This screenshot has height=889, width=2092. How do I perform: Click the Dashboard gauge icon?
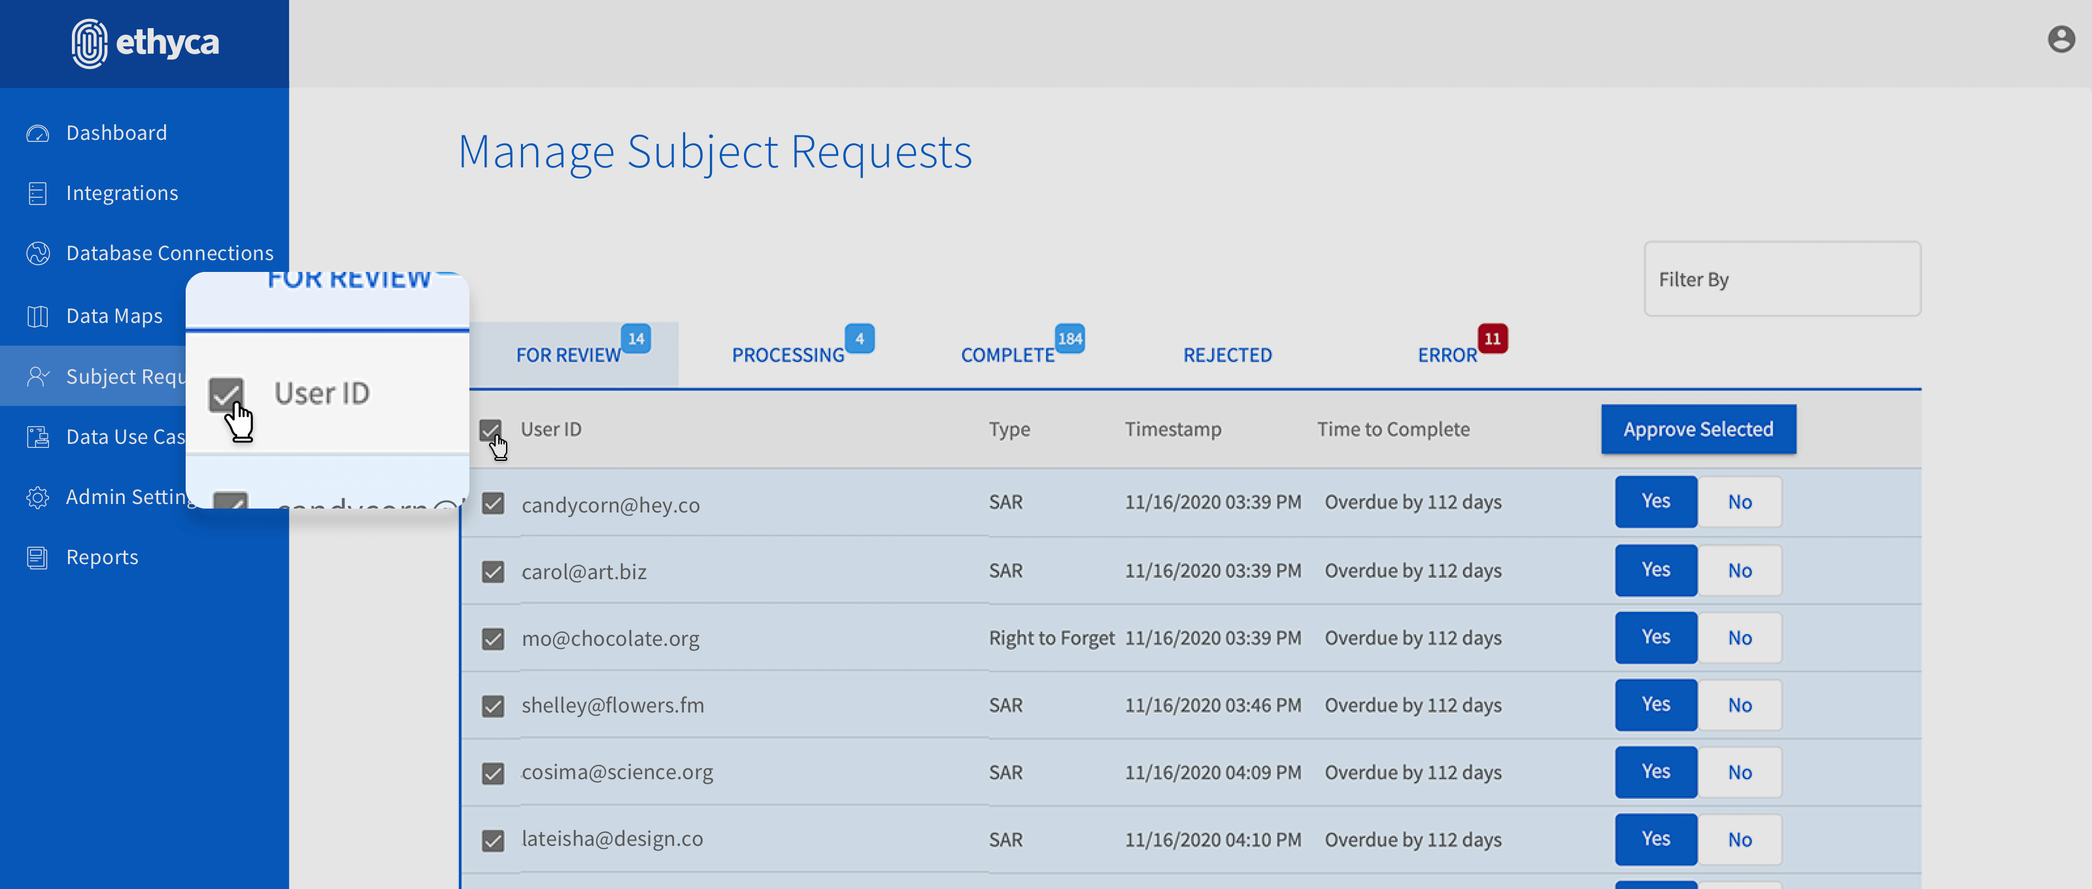tap(37, 133)
